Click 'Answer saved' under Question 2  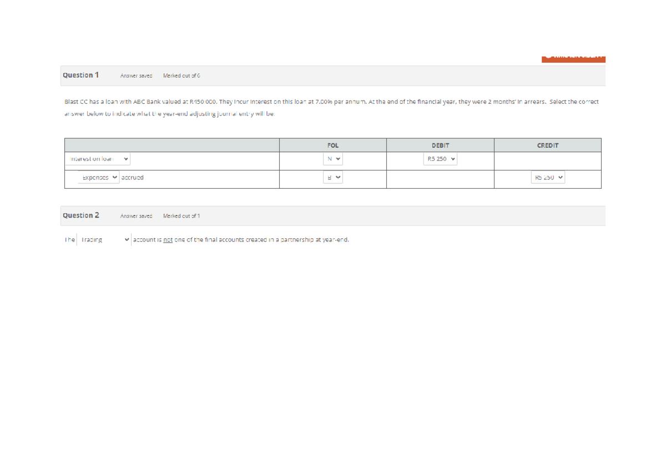[x=136, y=216]
